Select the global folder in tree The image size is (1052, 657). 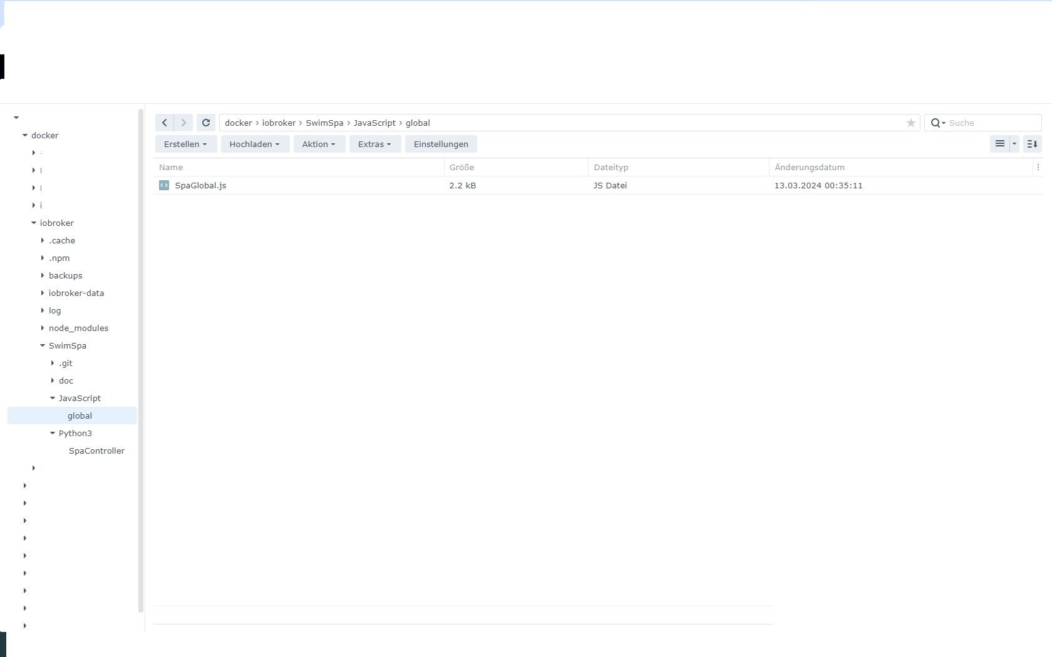point(72,415)
